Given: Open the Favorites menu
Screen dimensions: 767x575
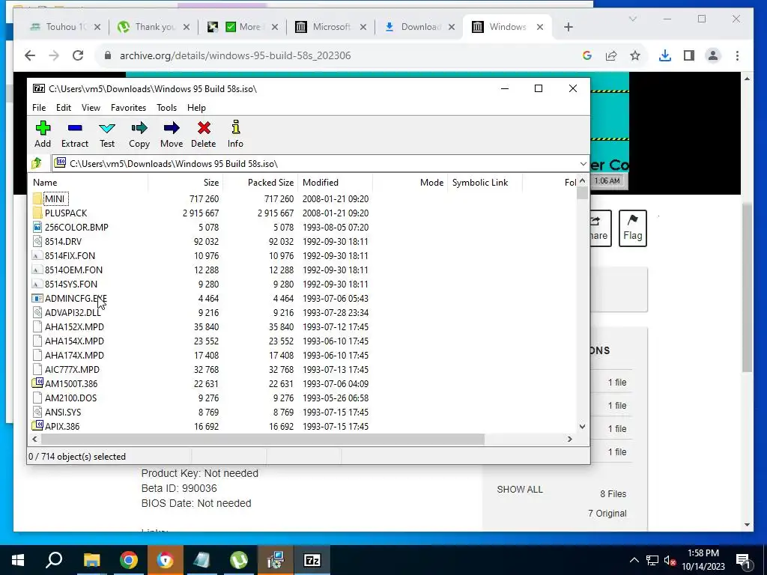Looking at the screenshot, I should coord(128,108).
